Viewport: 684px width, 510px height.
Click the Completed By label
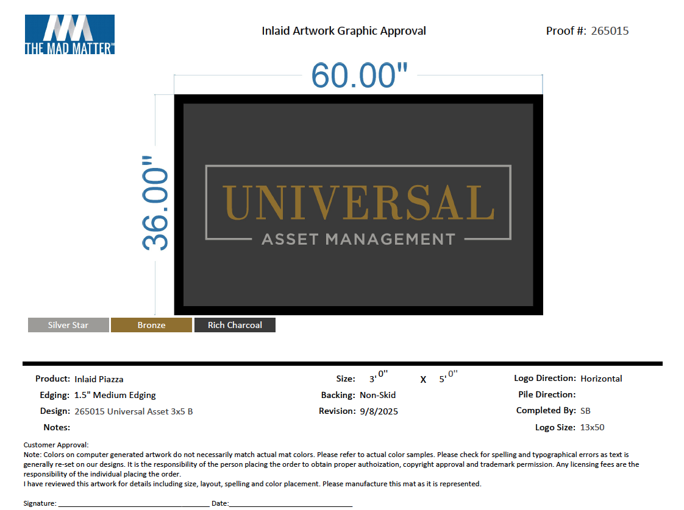click(546, 410)
